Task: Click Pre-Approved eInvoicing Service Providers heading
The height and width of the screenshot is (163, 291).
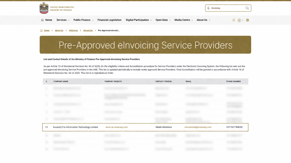Action: [x=145, y=45]
